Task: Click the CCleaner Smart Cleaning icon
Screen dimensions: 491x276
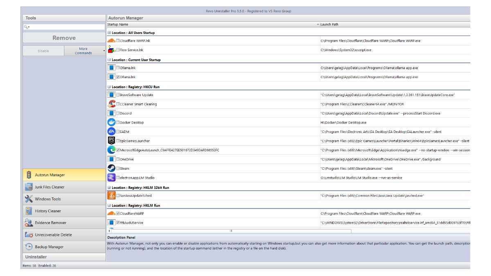Action: 111,104
